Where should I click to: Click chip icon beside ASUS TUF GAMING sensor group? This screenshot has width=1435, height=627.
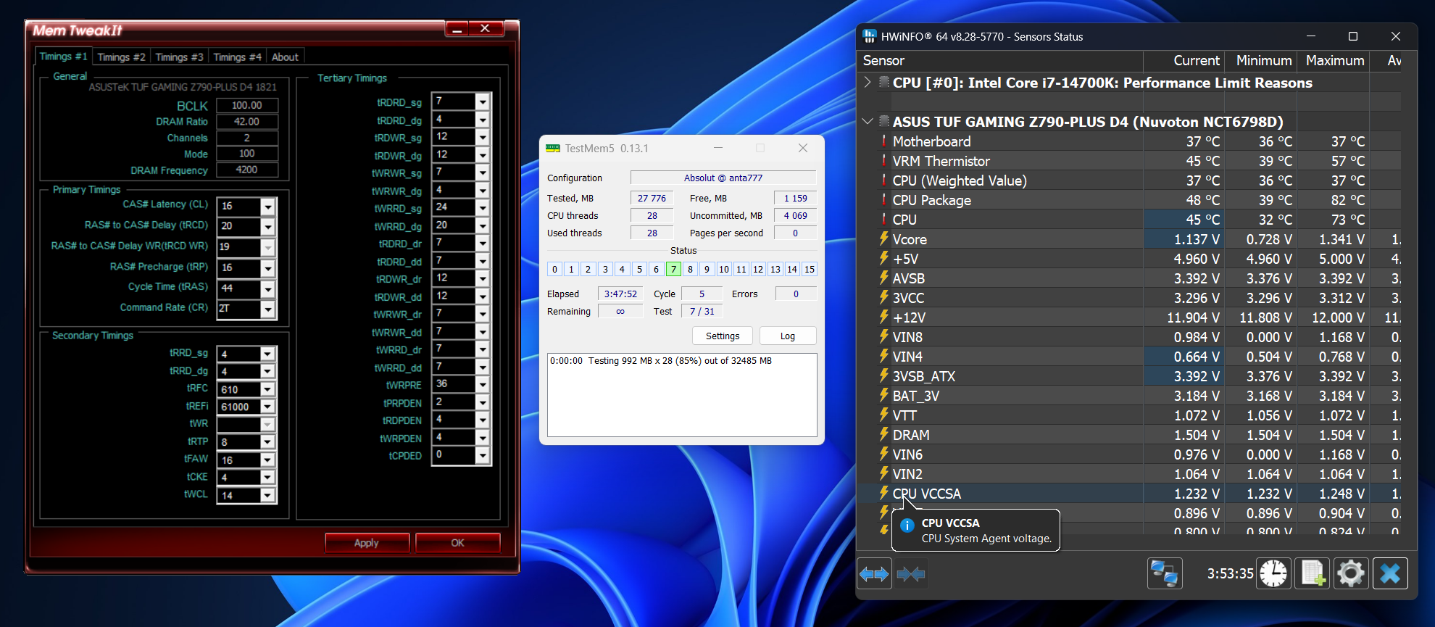tap(884, 122)
